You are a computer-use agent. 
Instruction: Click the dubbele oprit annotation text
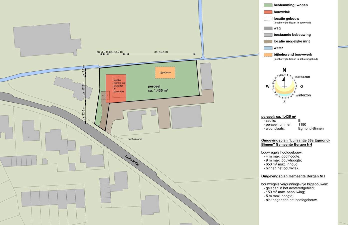click(135, 139)
